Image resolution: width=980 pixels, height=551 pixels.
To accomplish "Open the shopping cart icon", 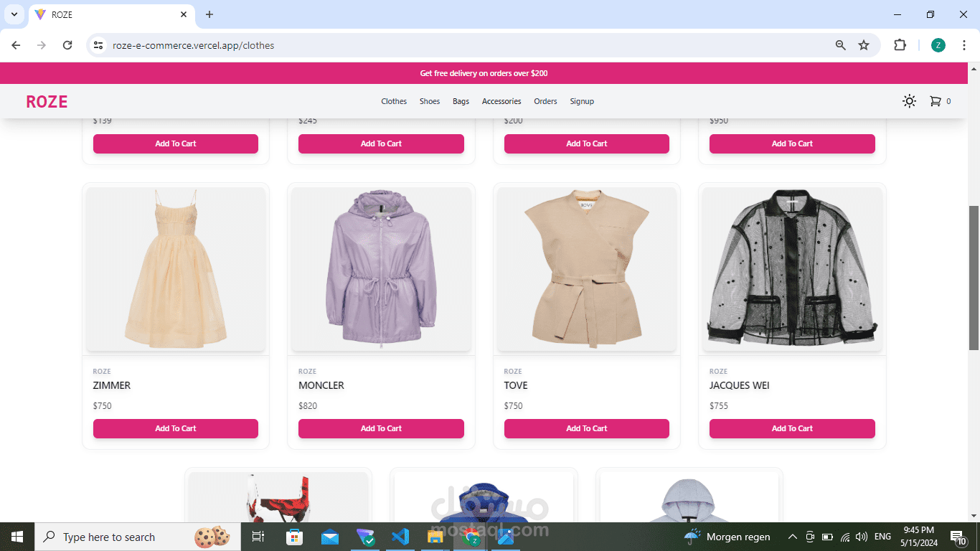I will (935, 101).
